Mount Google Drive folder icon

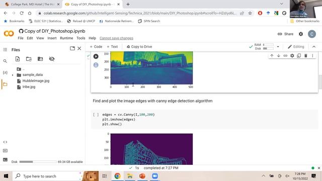[x=40, y=59]
